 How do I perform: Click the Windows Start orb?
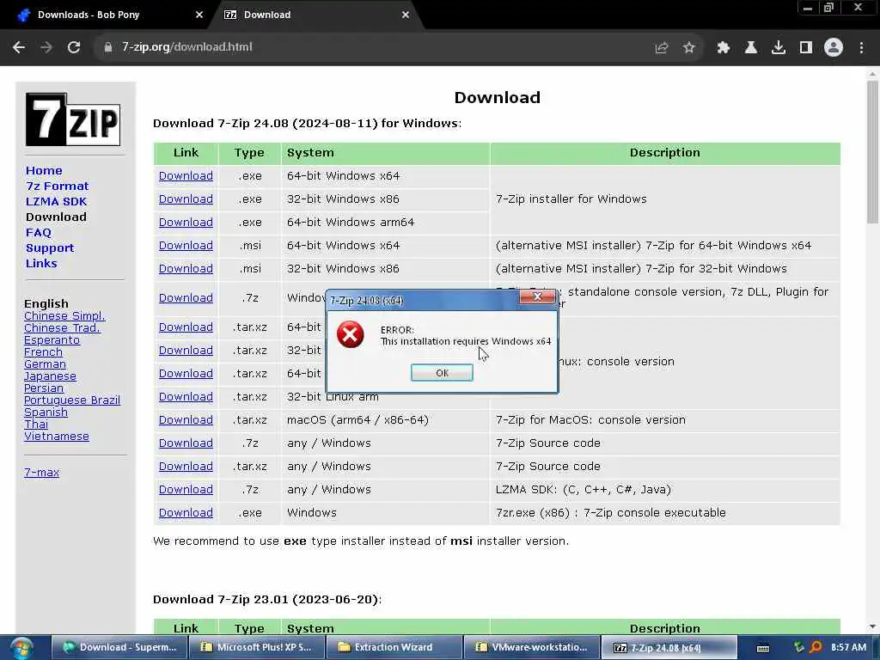[21, 648]
